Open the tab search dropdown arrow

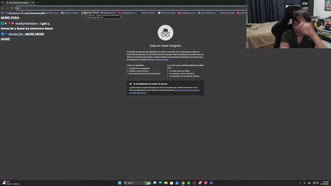pos(2,3)
